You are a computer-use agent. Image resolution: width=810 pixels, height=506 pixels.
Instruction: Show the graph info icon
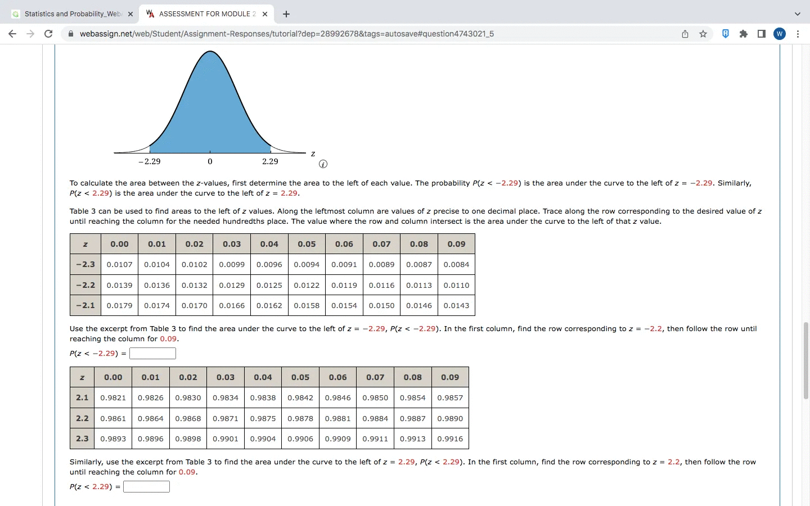323,164
